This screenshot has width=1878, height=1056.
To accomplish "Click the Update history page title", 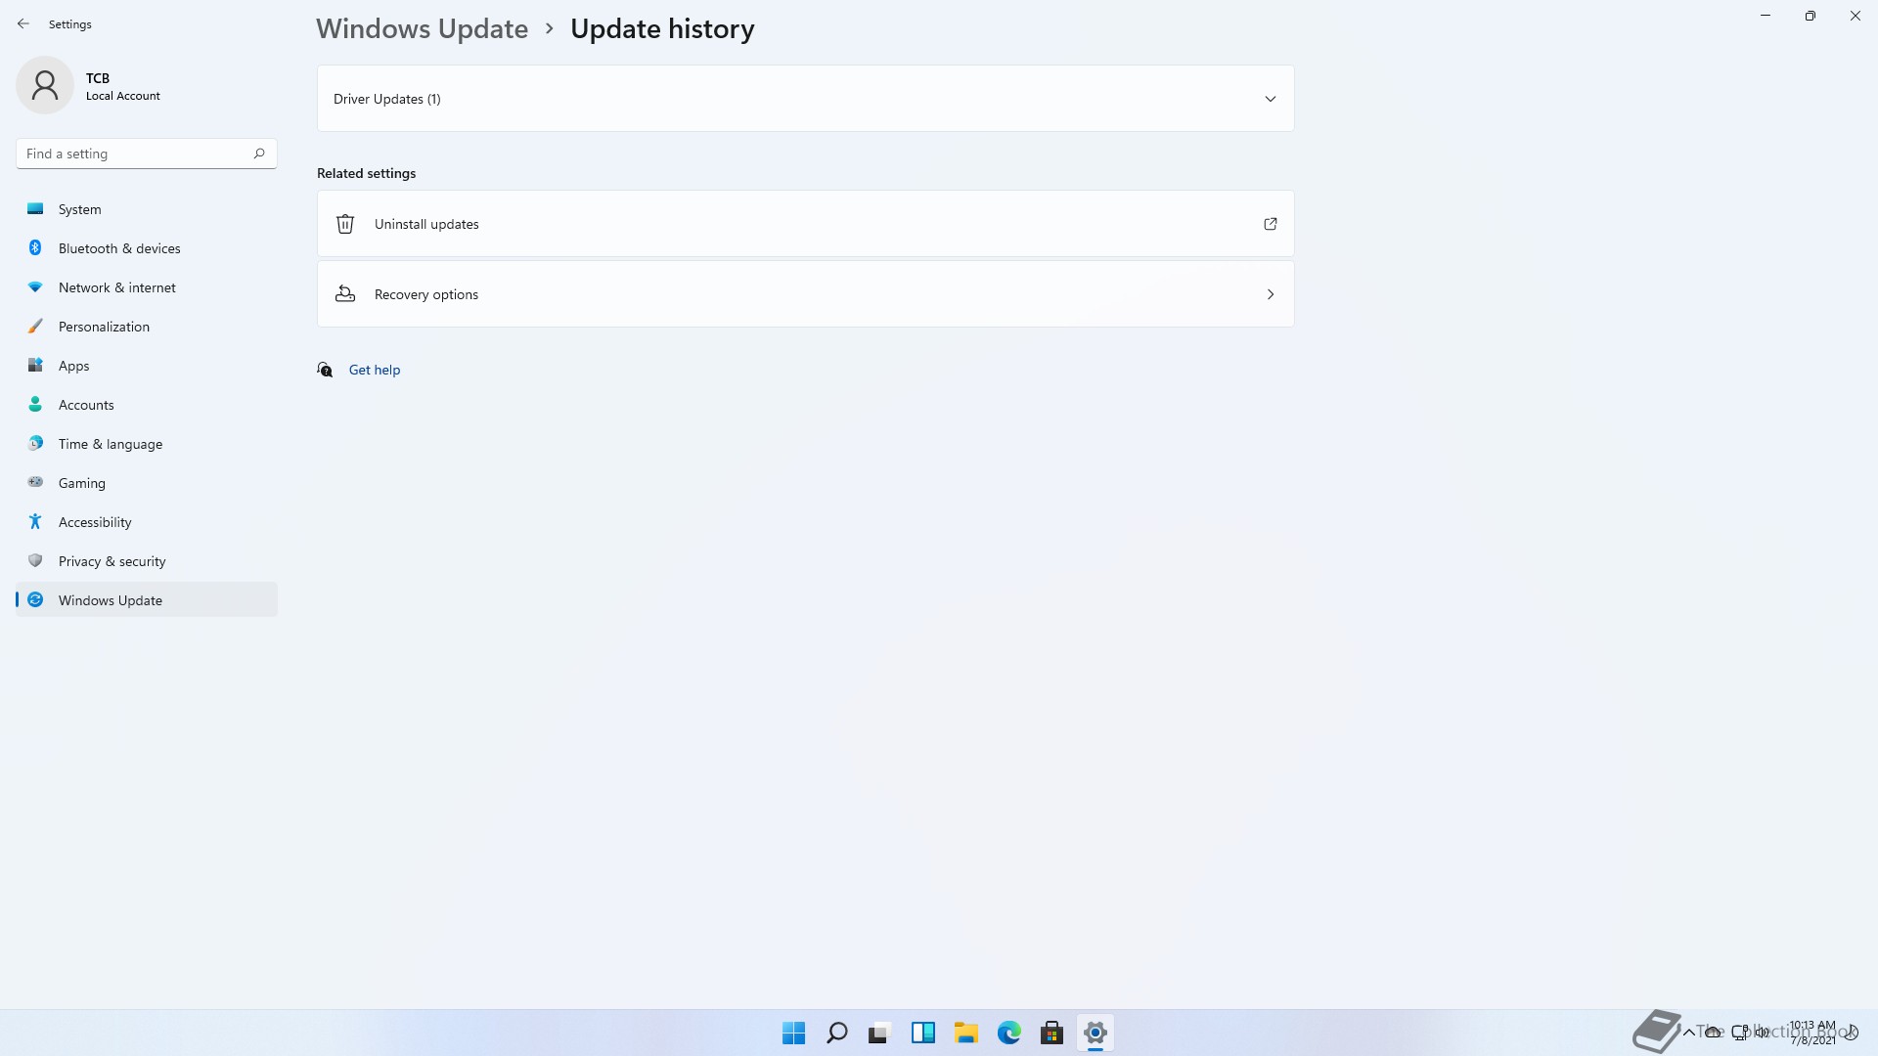I will point(662,29).
